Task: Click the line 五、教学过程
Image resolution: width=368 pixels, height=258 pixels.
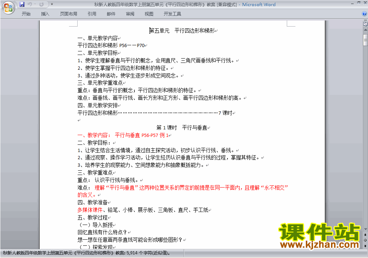Action: coord(92,217)
